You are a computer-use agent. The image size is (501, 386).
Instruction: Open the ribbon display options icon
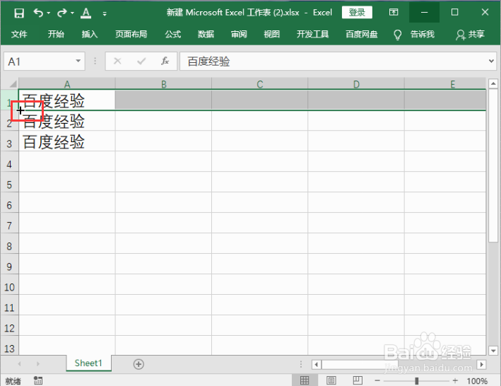(394, 12)
